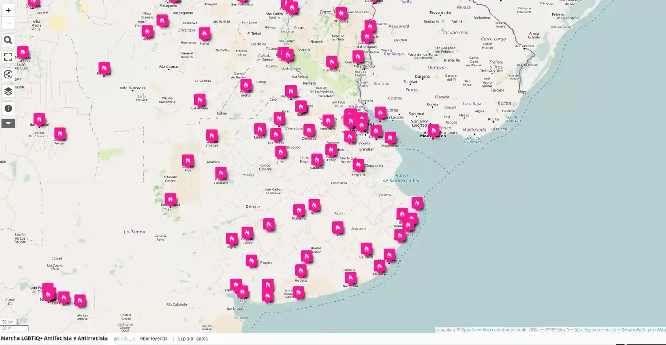
Task: Select the pink marker over Necochea
Action: [x=350, y=278]
